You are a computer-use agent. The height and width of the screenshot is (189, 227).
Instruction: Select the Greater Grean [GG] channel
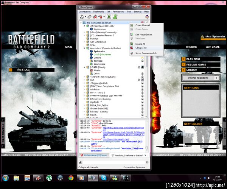[x=99, y=109]
